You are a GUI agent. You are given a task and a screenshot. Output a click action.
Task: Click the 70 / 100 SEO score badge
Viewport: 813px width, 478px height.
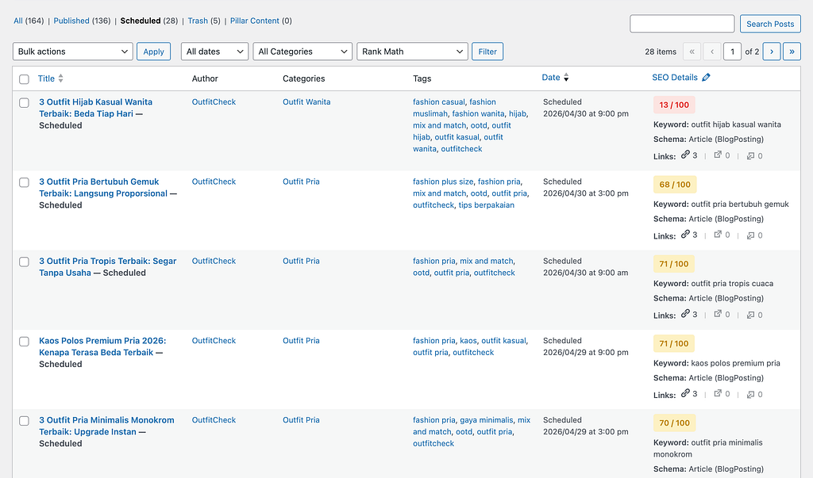click(674, 423)
